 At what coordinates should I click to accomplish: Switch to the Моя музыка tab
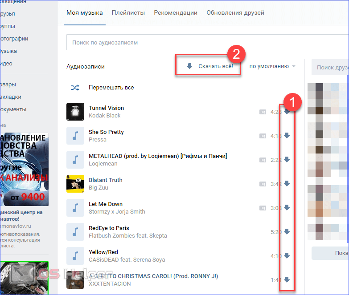point(85,12)
